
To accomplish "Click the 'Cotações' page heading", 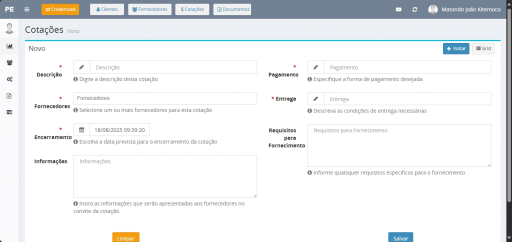I will point(44,29).
